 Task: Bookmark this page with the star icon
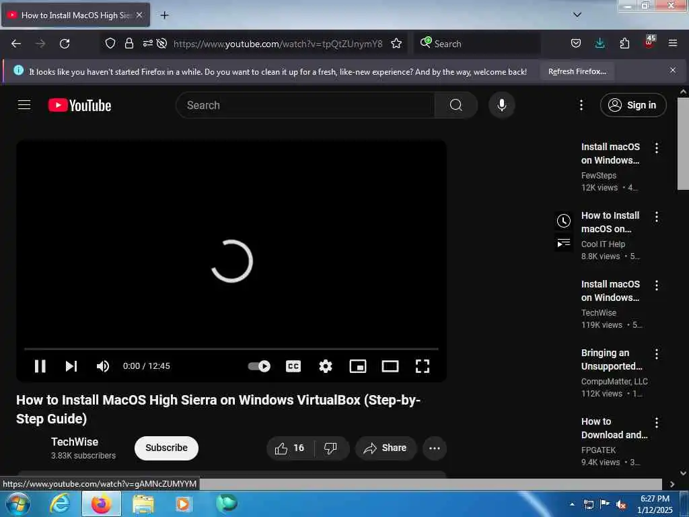tap(396, 43)
